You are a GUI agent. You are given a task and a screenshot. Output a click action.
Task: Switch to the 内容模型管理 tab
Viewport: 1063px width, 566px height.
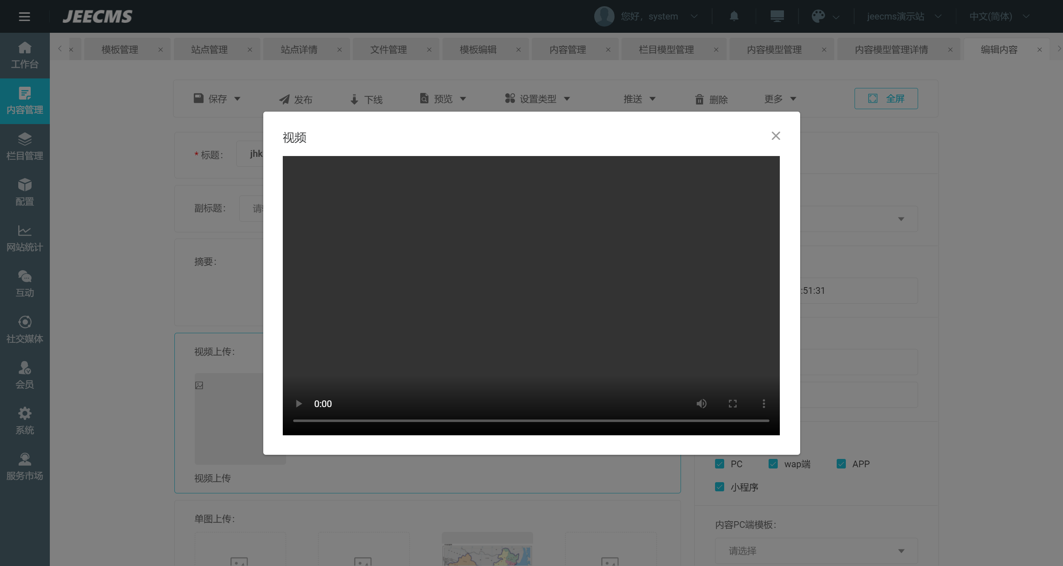pyautogui.click(x=774, y=50)
